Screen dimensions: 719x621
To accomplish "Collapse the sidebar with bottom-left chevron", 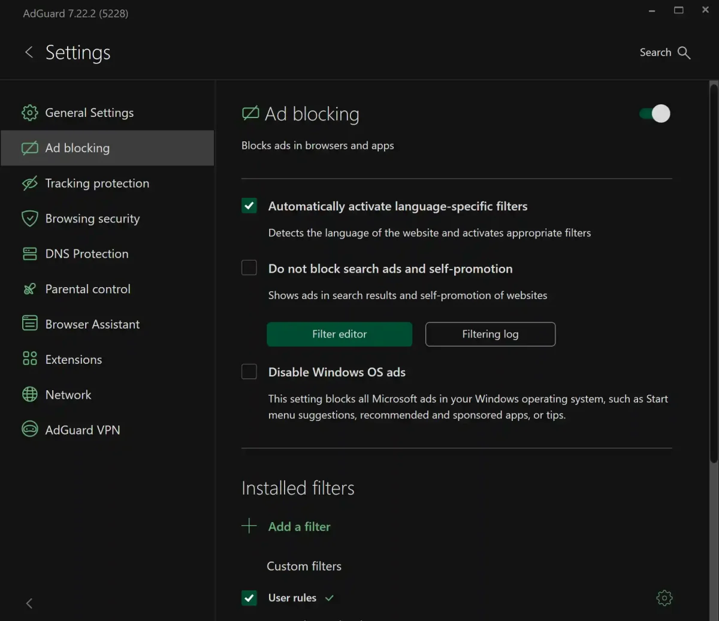I will tap(29, 603).
